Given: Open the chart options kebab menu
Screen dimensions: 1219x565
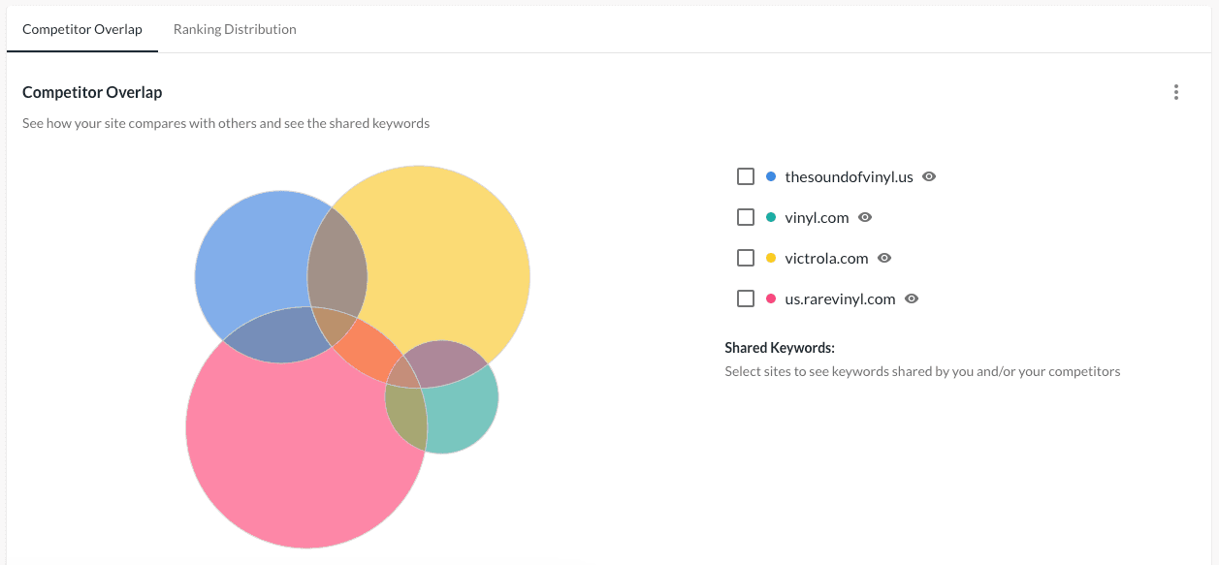Looking at the screenshot, I should click(1175, 92).
